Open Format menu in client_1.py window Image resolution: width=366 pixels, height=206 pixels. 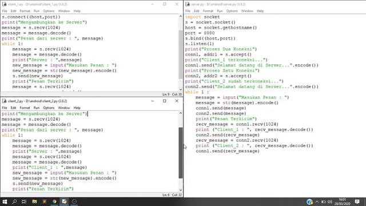tap(25, 11)
